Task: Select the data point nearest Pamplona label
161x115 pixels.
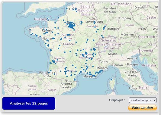Action: [x=49, y=73]
